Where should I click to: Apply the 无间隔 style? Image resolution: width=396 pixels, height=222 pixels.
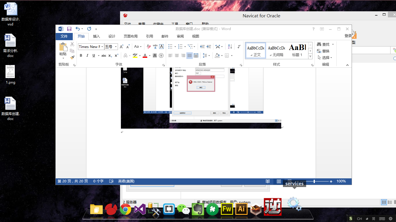[x=276, y=51]
